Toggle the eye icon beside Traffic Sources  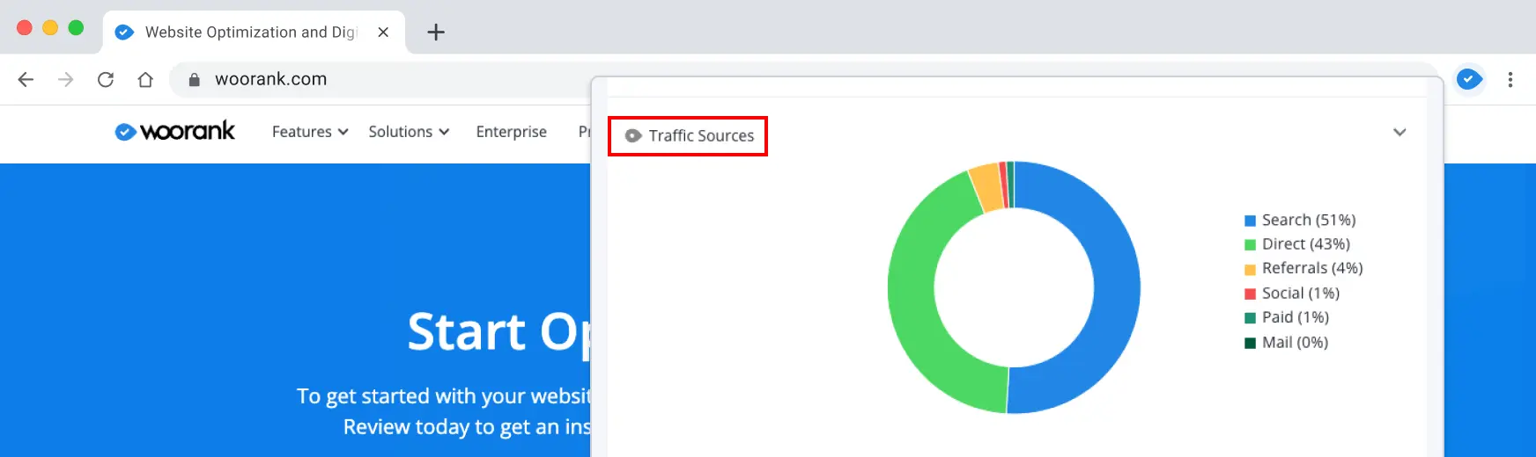[x=632, y=136]
